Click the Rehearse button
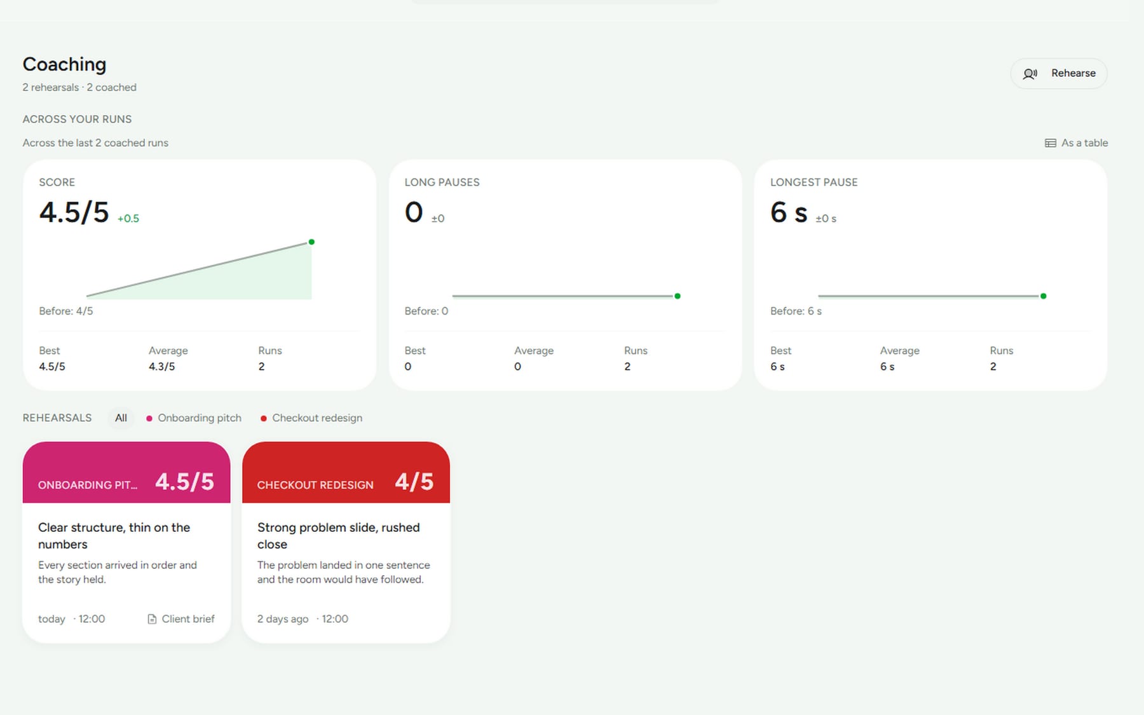 coord(1059,73)
